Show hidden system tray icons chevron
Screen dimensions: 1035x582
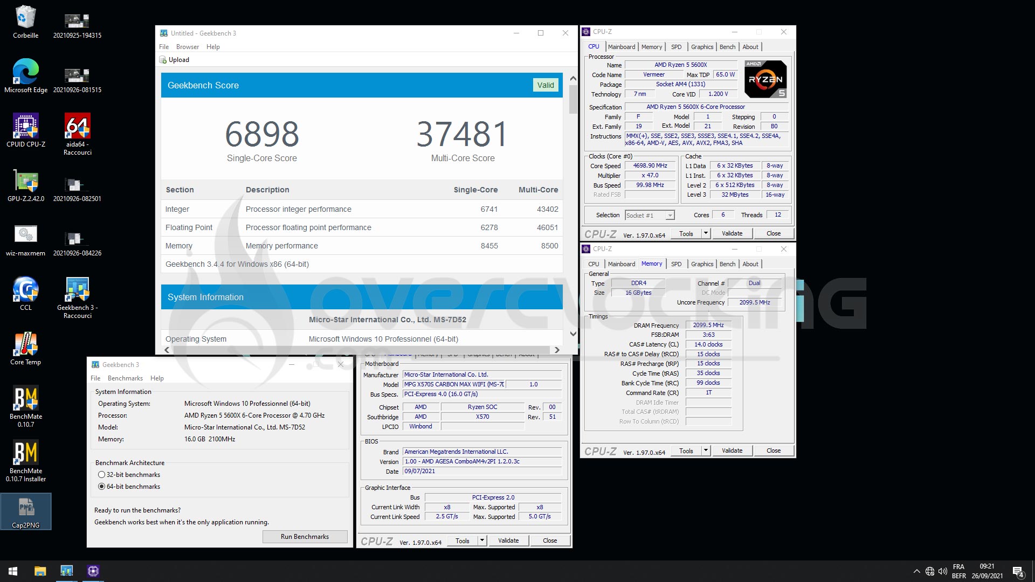(x=916, y=571)
